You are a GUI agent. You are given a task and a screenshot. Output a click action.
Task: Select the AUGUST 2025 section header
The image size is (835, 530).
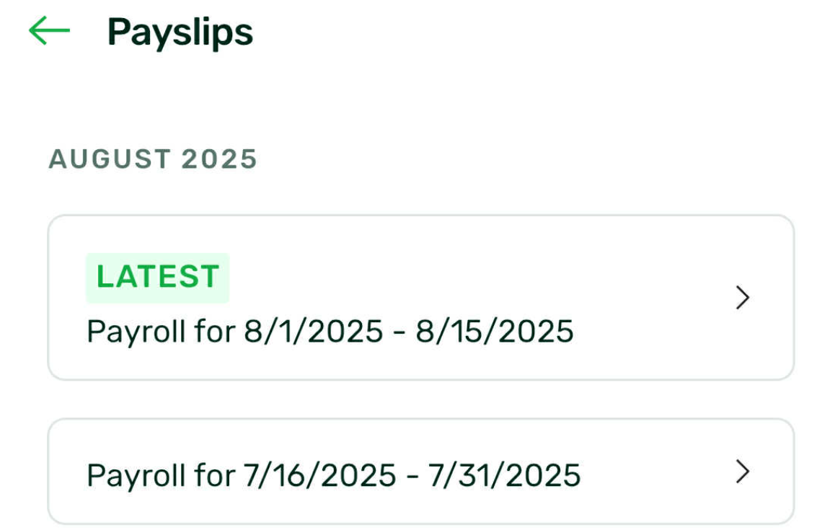click(153, 159)
